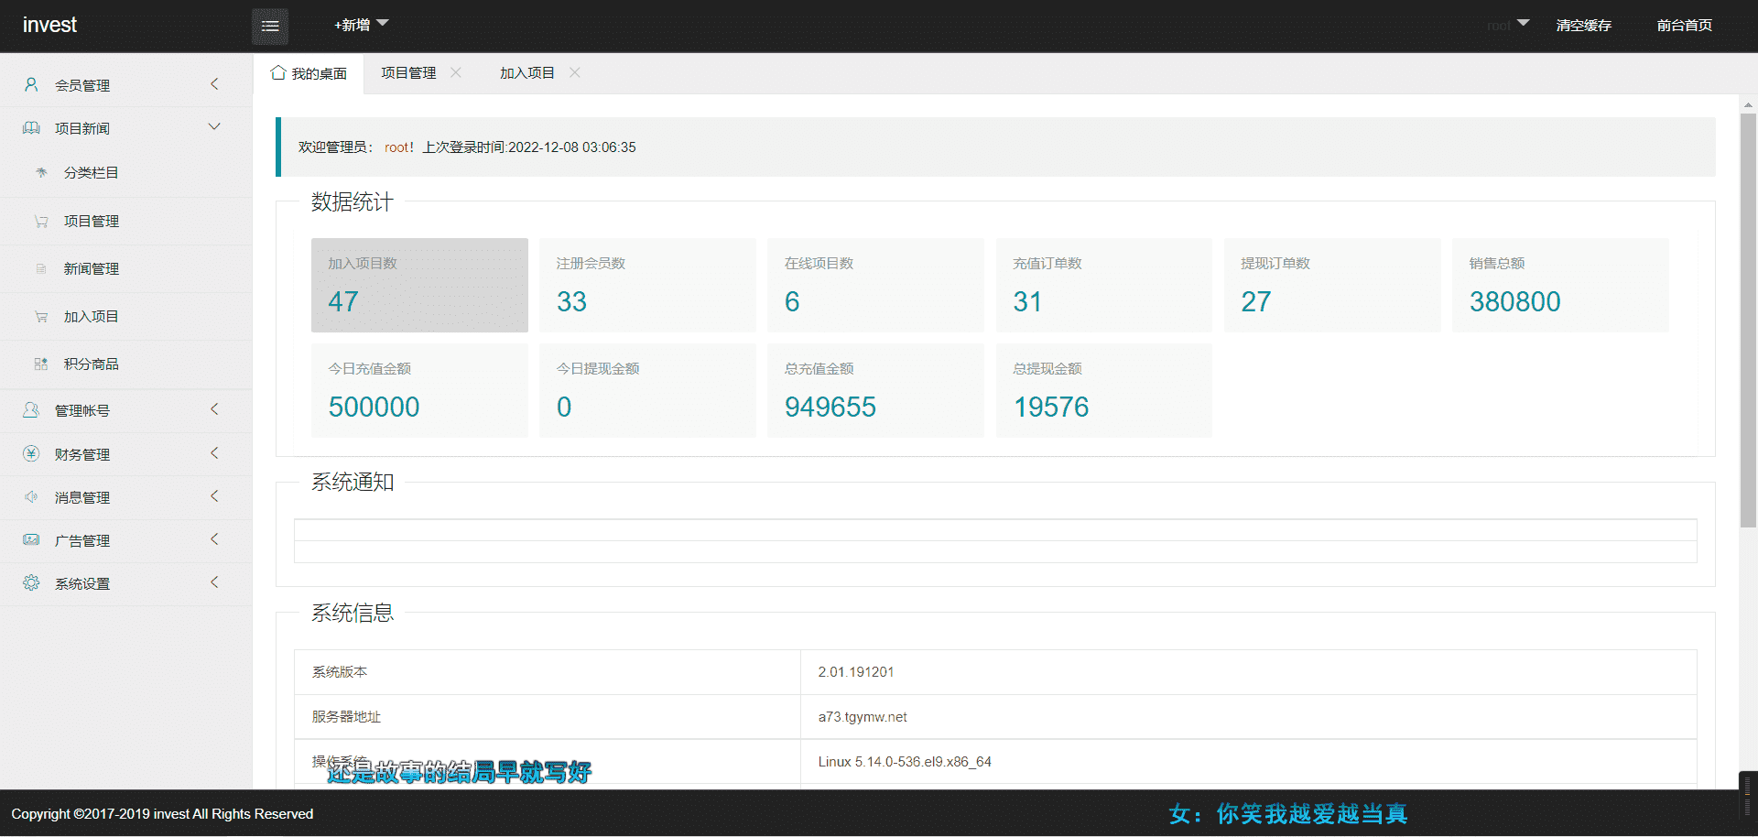Click the hamburger menu toggle icon
The width and height of the screenshot is (1758, 837).
pos(270,26)
